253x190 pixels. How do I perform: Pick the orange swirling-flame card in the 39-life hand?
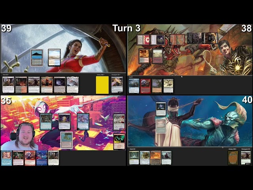pos(47,85)
